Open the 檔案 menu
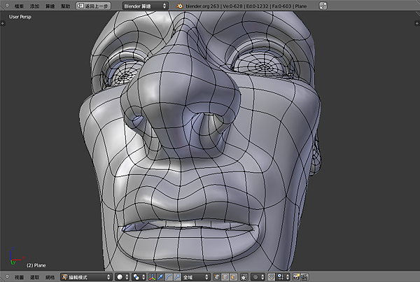Screen dimensions: 420x282 click(x=18, y=5)
